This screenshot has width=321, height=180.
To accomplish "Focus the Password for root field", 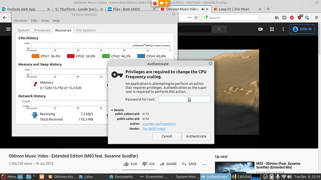I will 184,100.
